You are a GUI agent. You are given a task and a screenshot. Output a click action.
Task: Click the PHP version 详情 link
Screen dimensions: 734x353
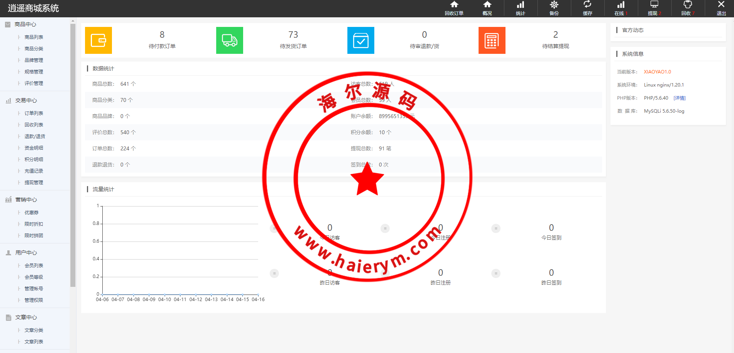[x=679, y=98]
